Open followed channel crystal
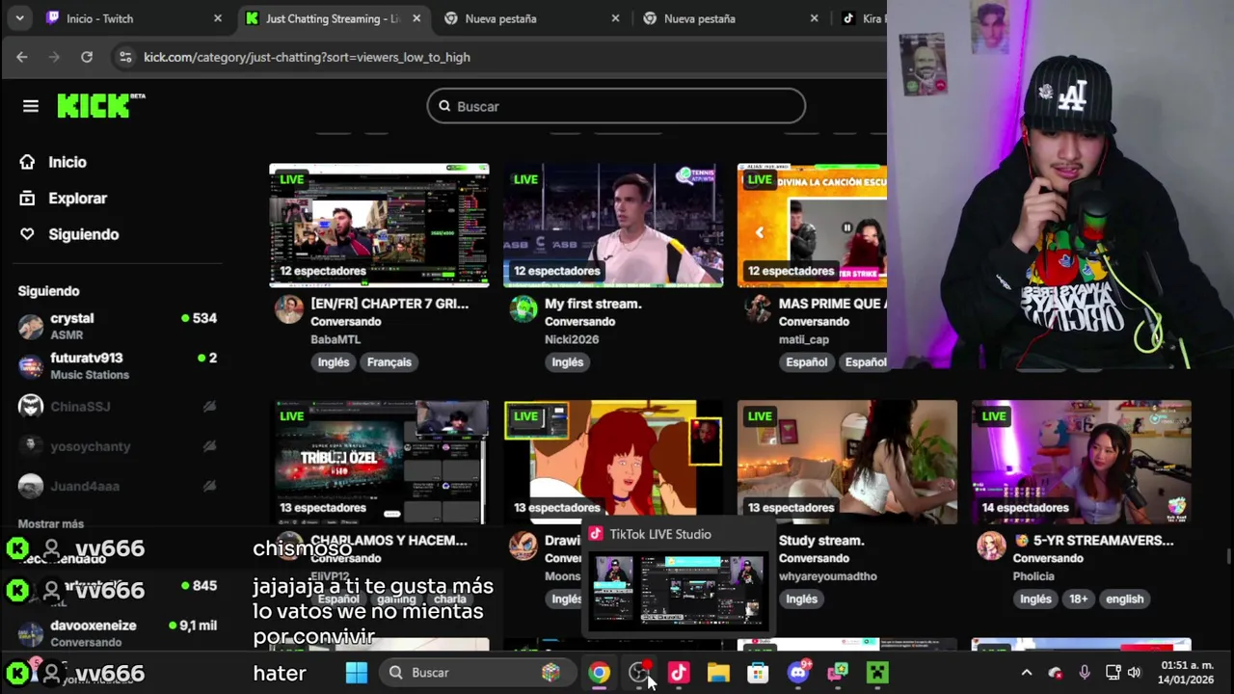Screen dimensions: 1234x694 118,326
